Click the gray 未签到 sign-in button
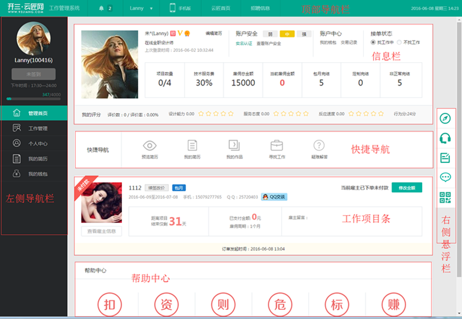 pyautogui.click(x=33, y=74)
